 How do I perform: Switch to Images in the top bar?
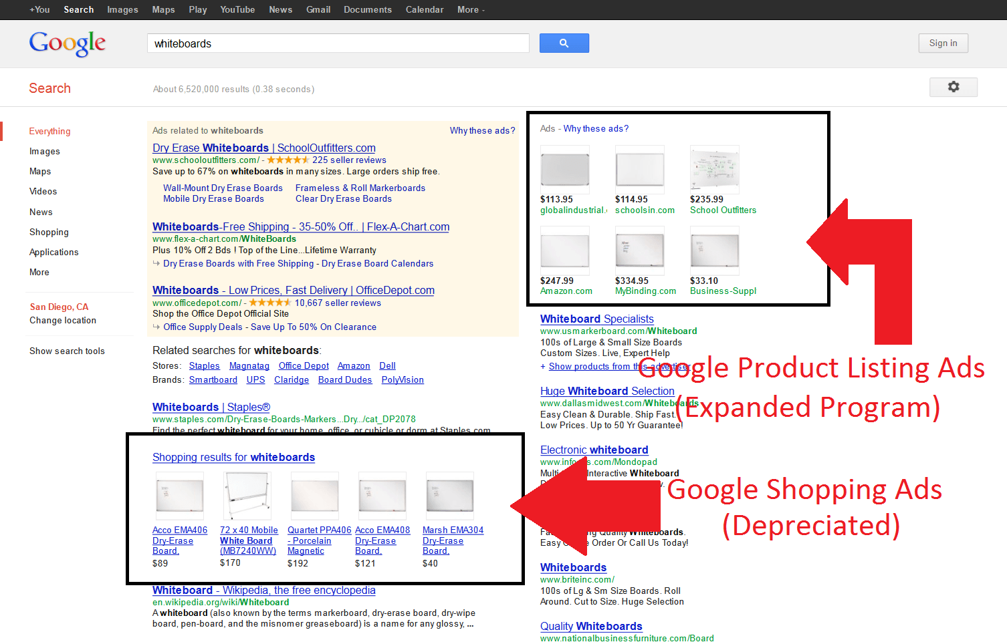122,10
